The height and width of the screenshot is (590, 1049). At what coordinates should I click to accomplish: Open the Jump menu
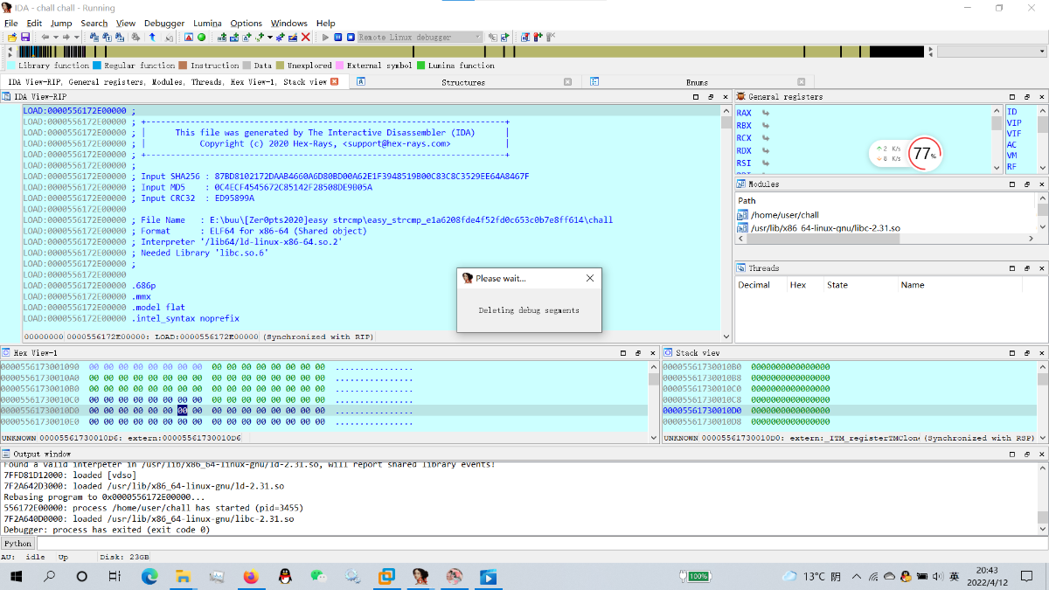(x=61, y=23)
